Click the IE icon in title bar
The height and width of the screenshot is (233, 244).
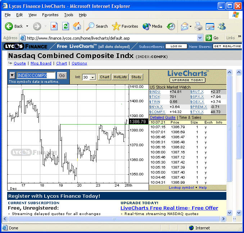click(x=5, y=6)
